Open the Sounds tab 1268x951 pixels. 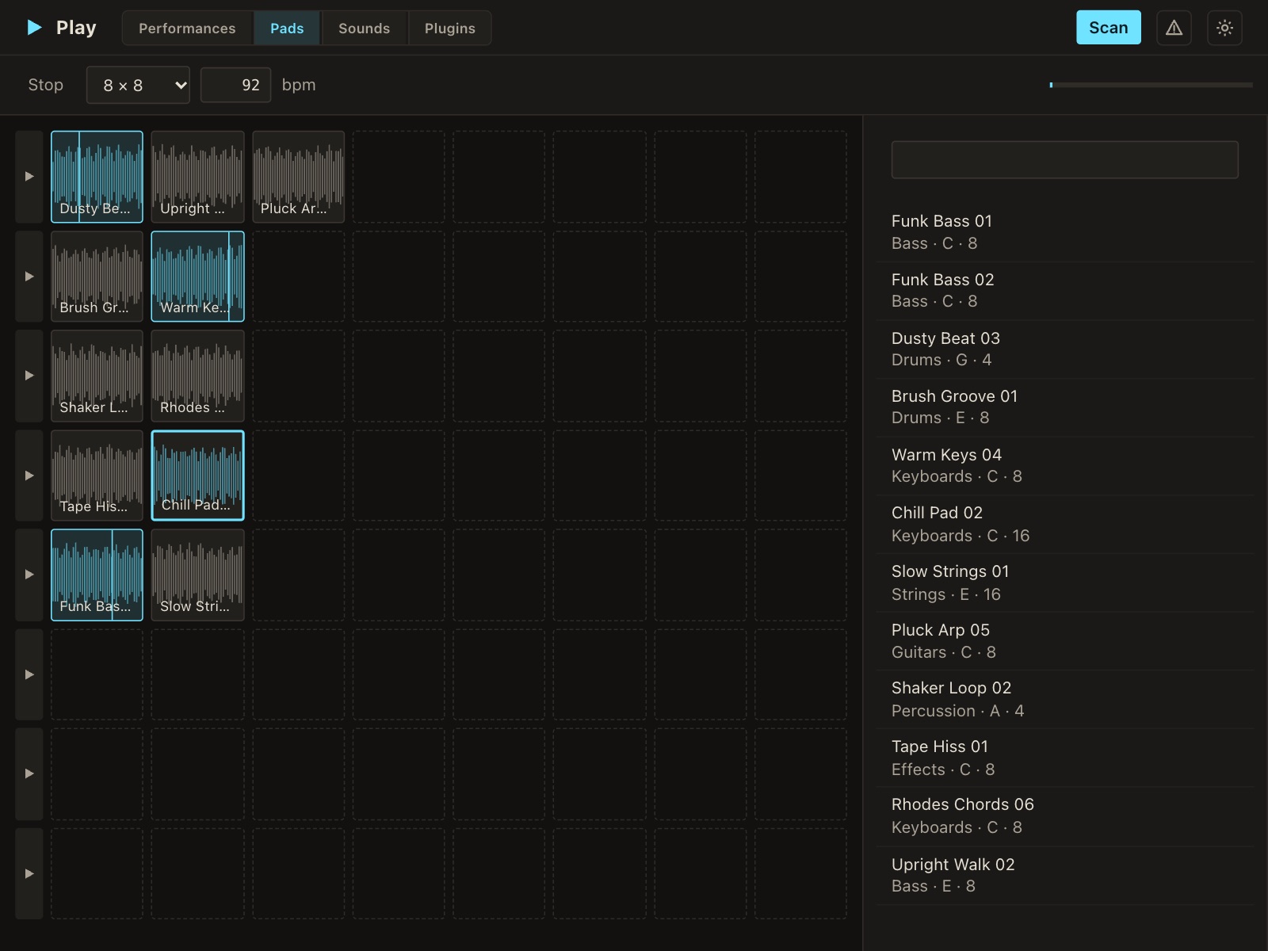coord(364,28)
